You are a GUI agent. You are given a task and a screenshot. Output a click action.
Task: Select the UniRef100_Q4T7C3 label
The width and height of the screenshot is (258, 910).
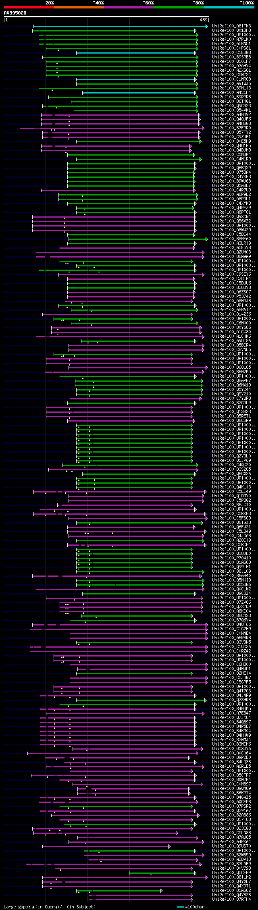pos(231,691)
